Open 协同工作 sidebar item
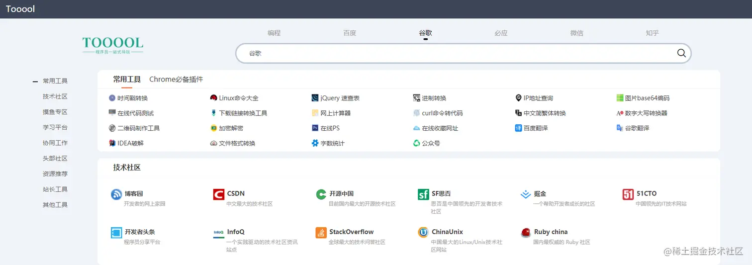The image size is (752, 265). [55, 143]
